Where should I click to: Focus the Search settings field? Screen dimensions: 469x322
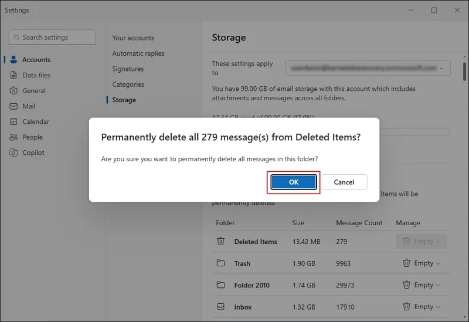pos(52,38)
